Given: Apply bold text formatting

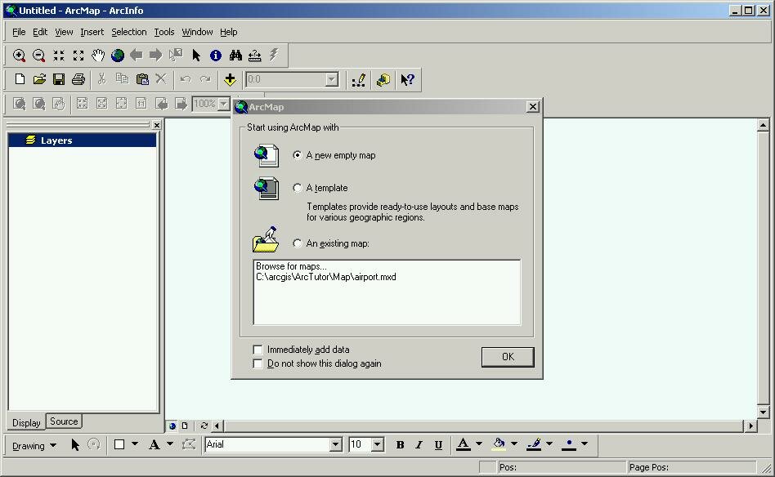Looking at the screenshot, I should 401,445.
